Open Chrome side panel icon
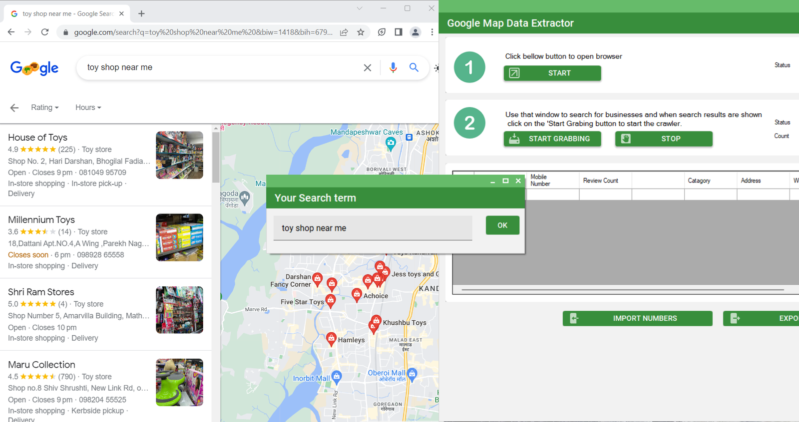Image resolution: width=799 pixels, height=422 pixels. 398,32
